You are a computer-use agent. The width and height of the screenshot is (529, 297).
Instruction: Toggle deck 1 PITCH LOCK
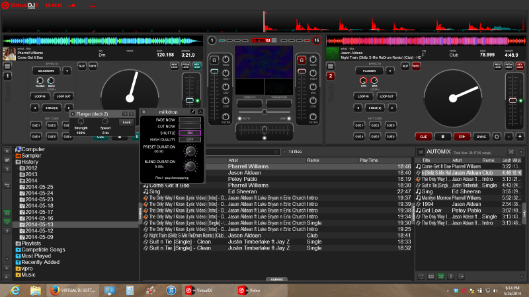click(186, 66)
